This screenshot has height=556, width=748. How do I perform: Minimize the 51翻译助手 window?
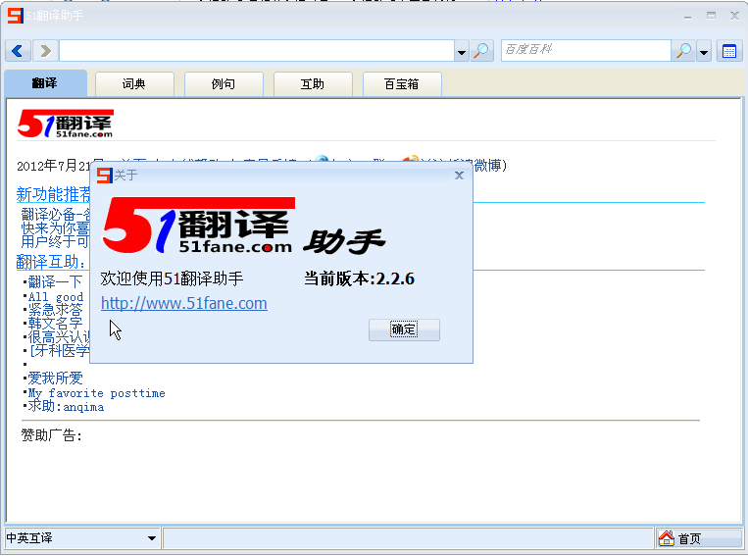pyautogui.click(x=687, y=17)
